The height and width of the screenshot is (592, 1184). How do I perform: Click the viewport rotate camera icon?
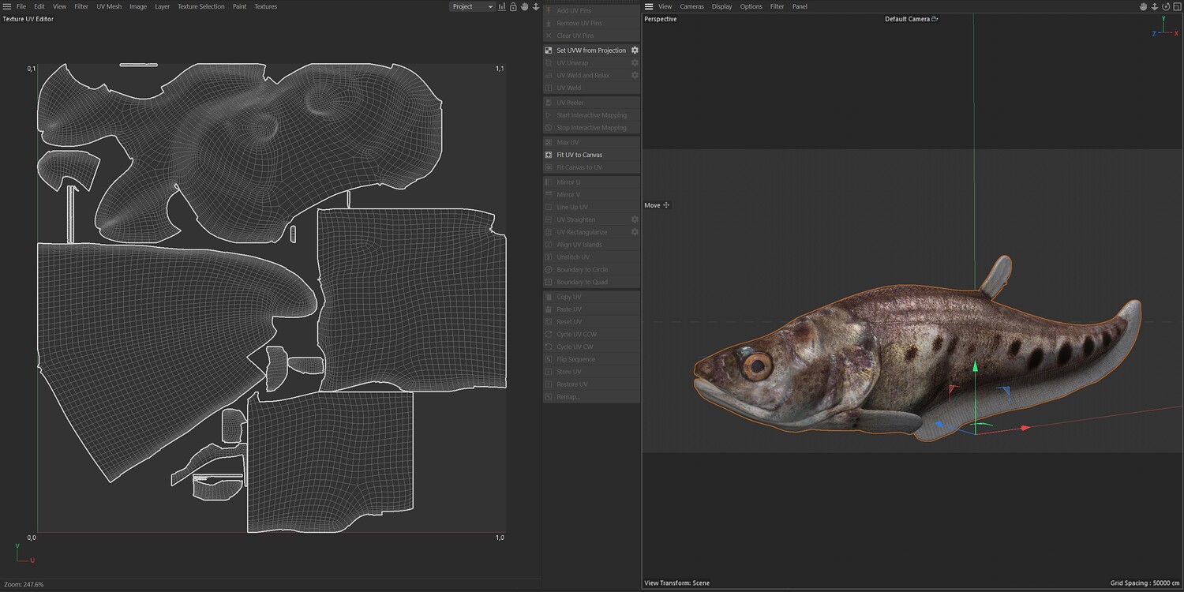click(1164, 6)
